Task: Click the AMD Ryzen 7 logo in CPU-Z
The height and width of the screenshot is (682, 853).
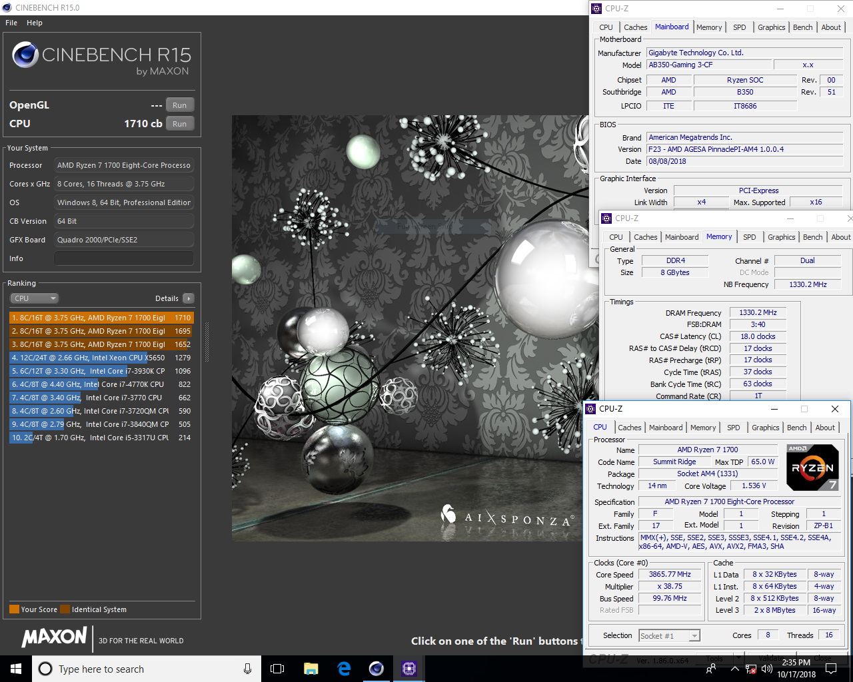Action: point(812,468)
